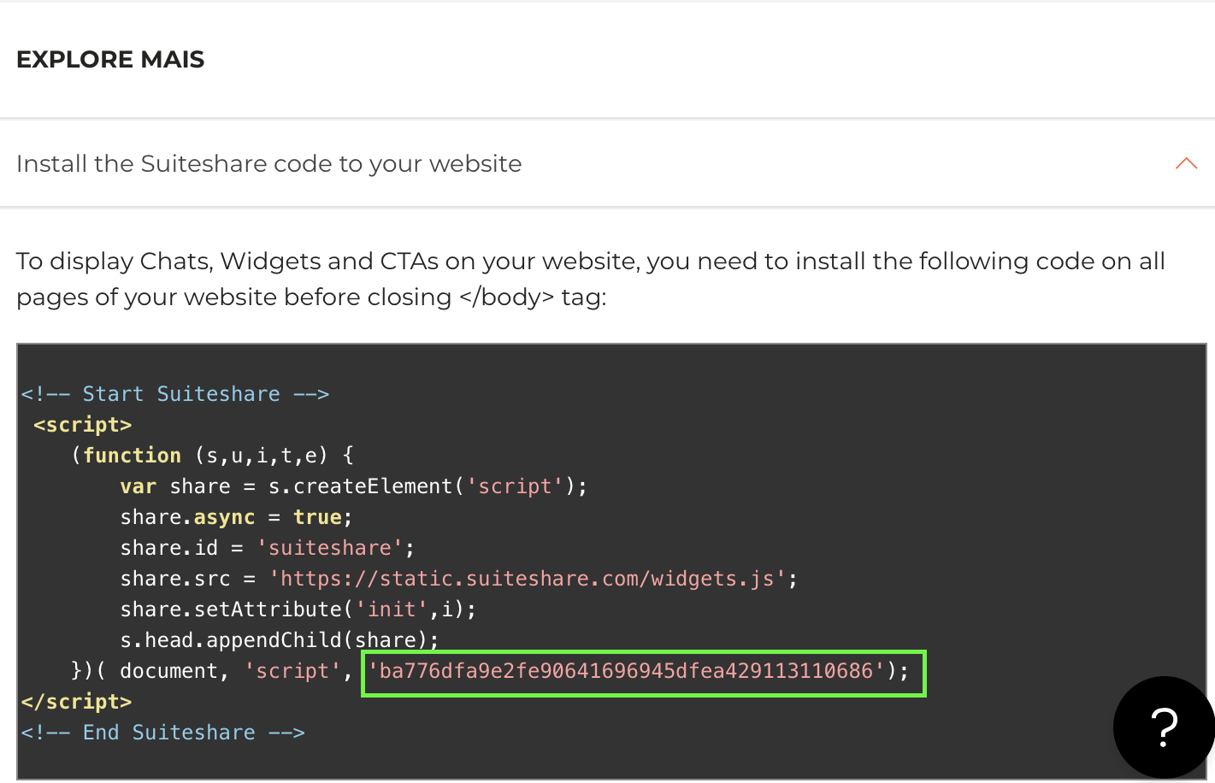Click the opening <script> tag line
Screen dimensions: 1215x783
tap(83, 425)
